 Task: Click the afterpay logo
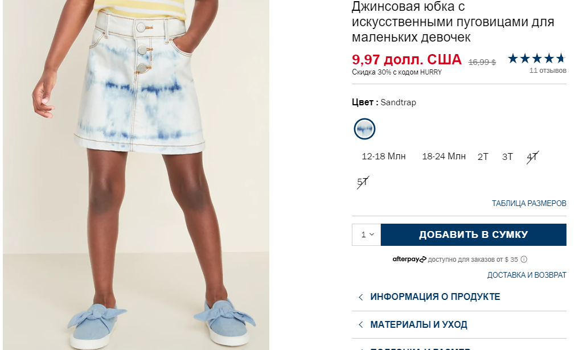(409, 260)
